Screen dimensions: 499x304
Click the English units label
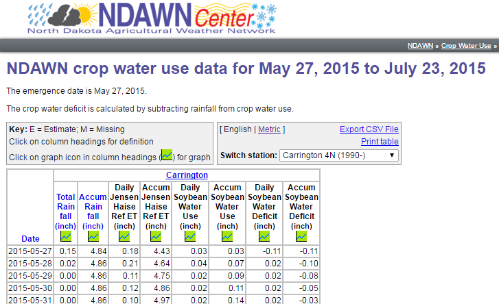pos(237,129)
